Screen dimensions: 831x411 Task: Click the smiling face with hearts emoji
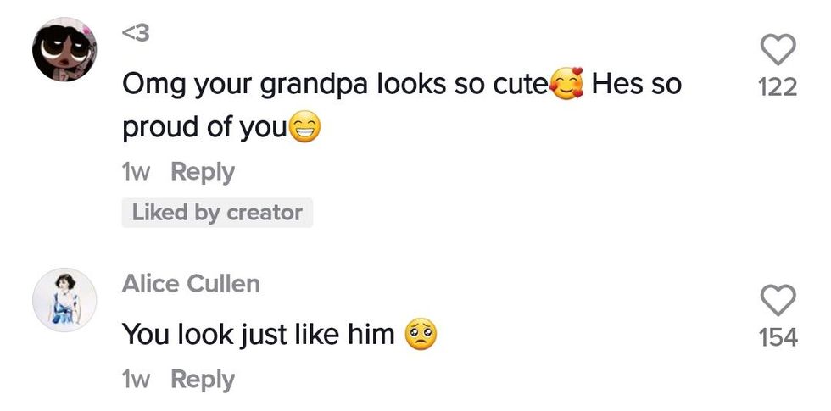coord(566,86)
